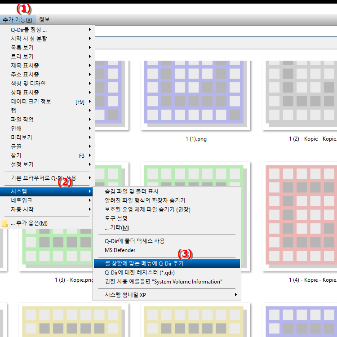Open the 자동 시작 submenu

click(x=47, y=209)
